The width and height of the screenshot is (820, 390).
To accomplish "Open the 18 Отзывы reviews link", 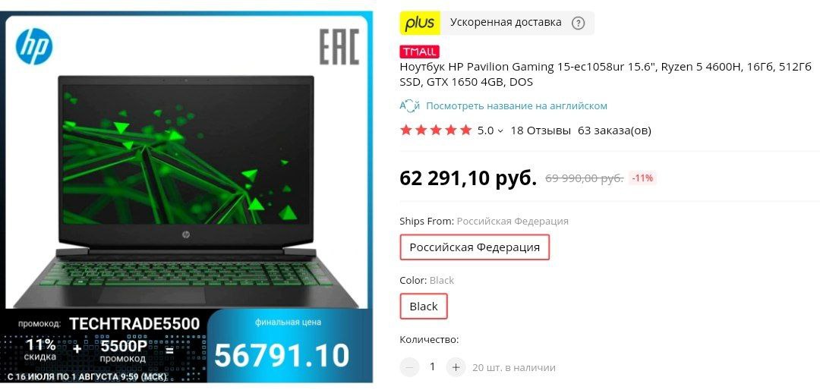I will tap(541, 131).
